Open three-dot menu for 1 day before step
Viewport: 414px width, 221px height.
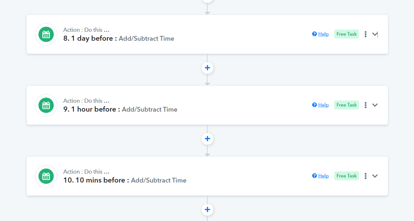366,34
